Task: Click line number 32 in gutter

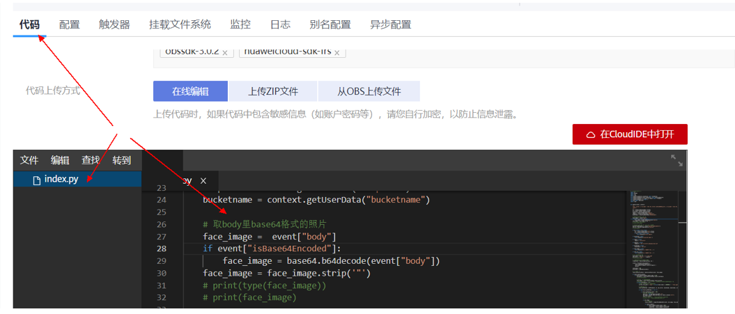Action: 161,297
